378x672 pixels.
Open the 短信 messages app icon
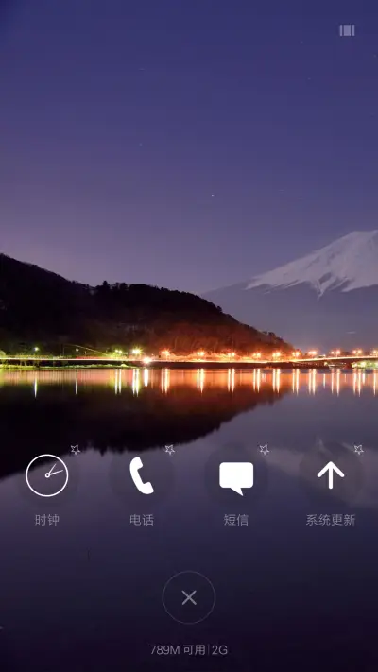pyautogui.click(x=236, y=477)
